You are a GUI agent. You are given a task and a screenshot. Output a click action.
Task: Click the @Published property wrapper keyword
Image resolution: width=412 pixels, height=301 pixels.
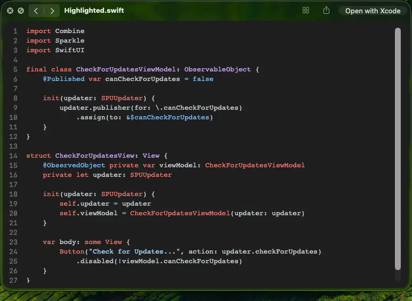[64, 79]
